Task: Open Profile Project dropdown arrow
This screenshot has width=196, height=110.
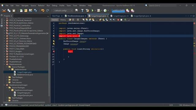Action: click(x=108, y=11)
